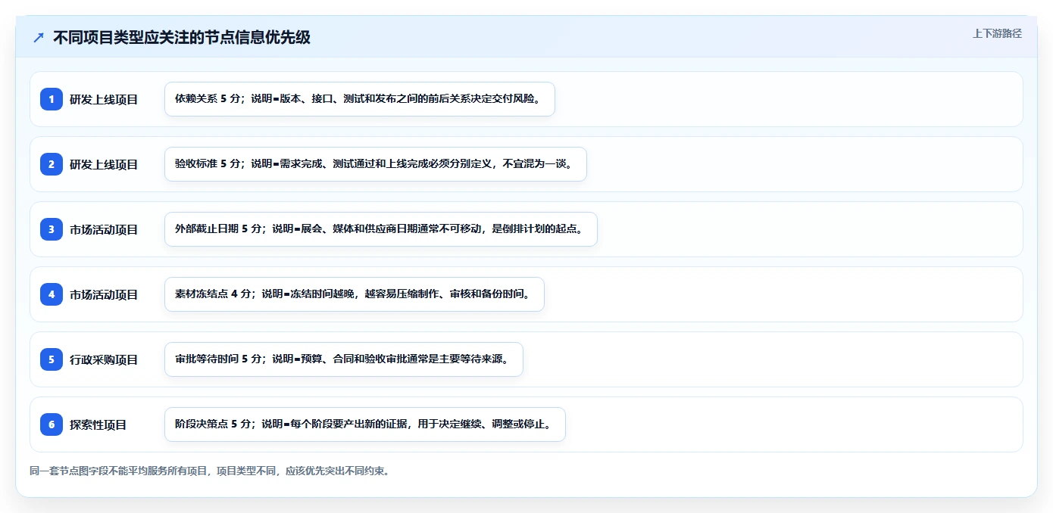Screen dimensions: 1053x513
Task: Open the 素材冻结点 4 分 description box
Action: (355, 294)
